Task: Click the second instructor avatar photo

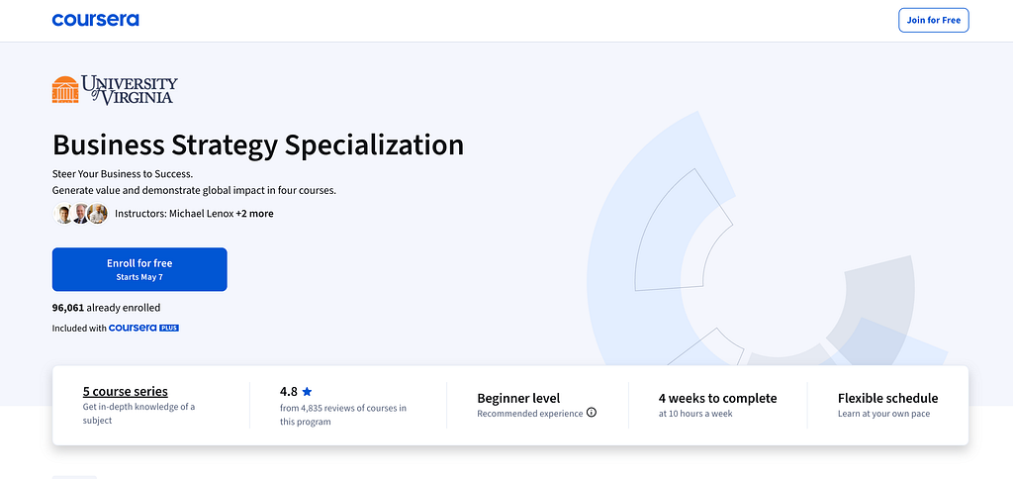Action: [x=80, y=214]
